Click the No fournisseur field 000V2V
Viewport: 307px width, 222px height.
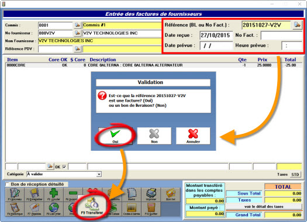click(55, 33)
